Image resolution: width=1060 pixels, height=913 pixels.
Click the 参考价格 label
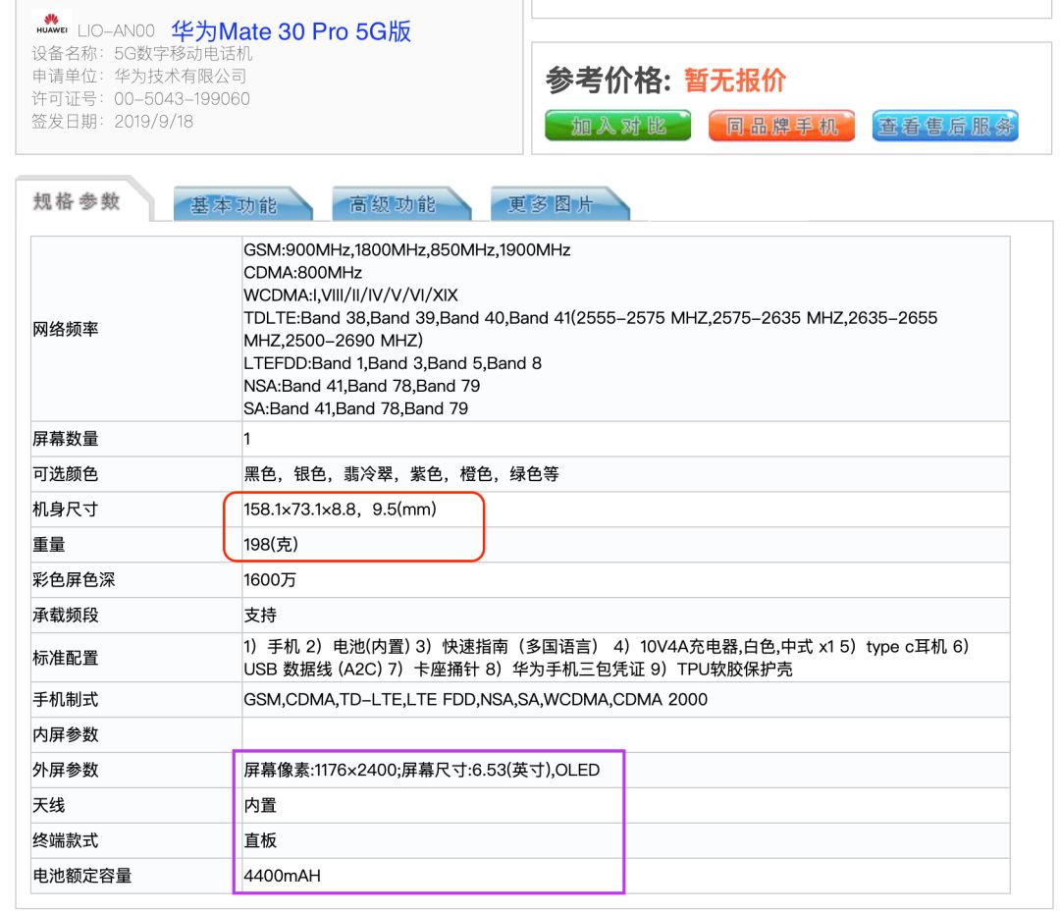click(609, 81)
